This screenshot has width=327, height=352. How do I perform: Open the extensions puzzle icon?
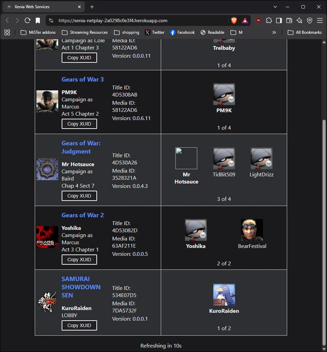pos(269,21)
